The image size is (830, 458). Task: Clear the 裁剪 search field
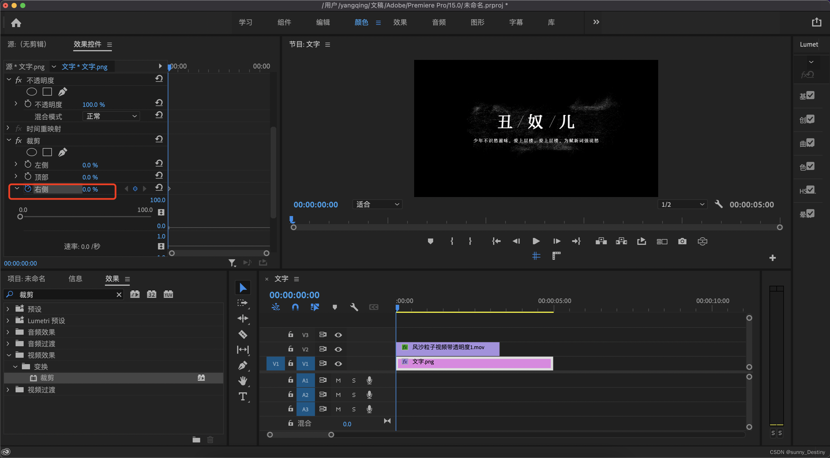[119, 294]
